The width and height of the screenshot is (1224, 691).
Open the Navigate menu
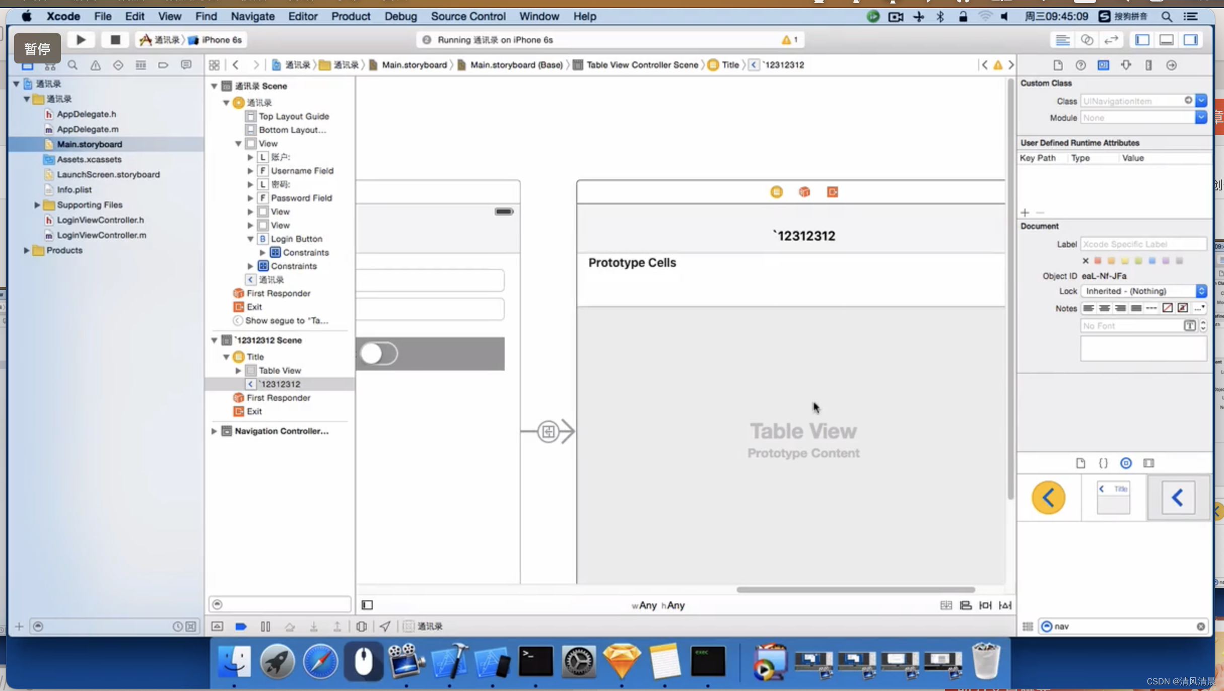pos(253,16)
